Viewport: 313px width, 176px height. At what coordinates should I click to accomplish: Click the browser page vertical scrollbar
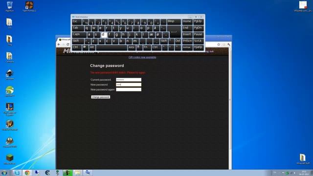(230, 99)
